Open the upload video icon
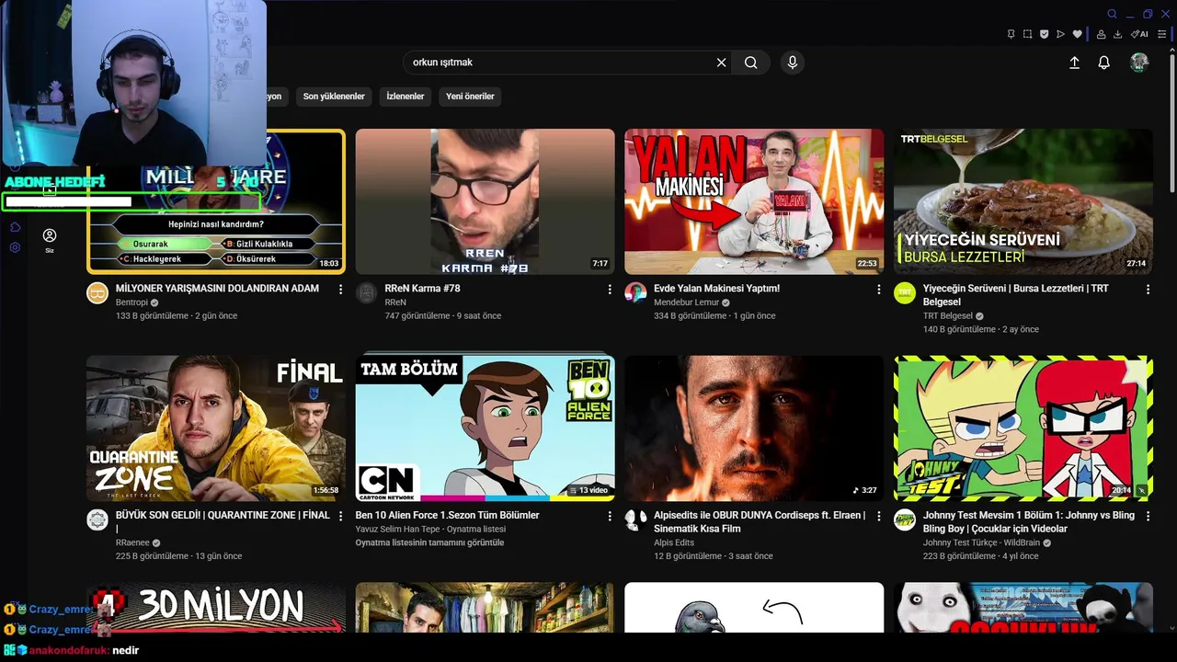 (1074, 63)
